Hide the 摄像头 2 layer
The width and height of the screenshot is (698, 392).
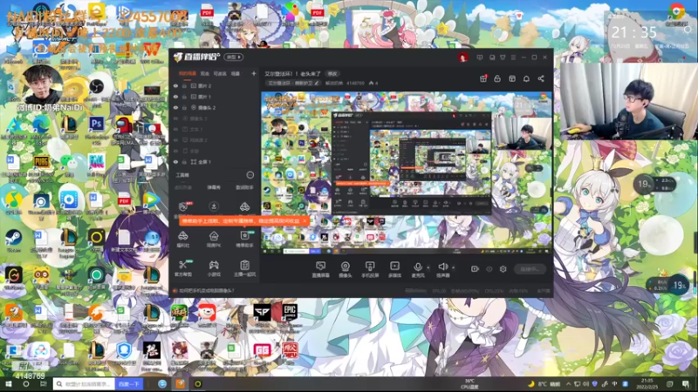(176, 107)
